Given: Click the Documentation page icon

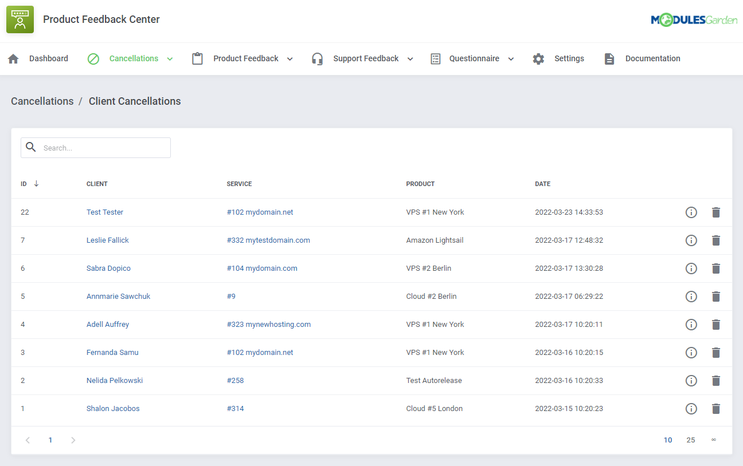Looking at the screenshot, I should 609,58.
